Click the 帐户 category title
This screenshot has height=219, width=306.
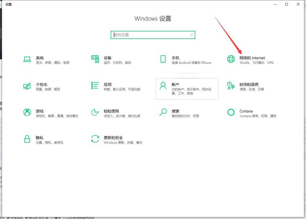point(175,85)
